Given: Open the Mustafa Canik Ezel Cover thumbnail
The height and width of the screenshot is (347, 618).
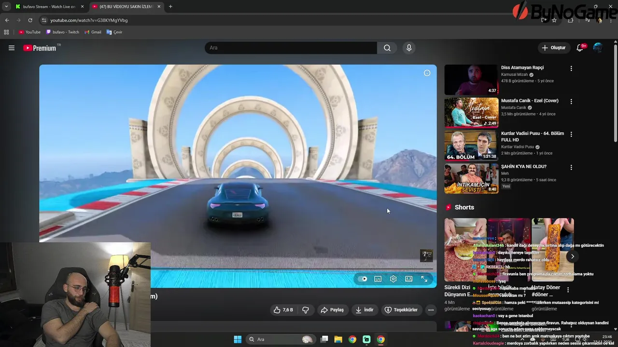Looking at the screenshot, I should click(x=471, y=113).
